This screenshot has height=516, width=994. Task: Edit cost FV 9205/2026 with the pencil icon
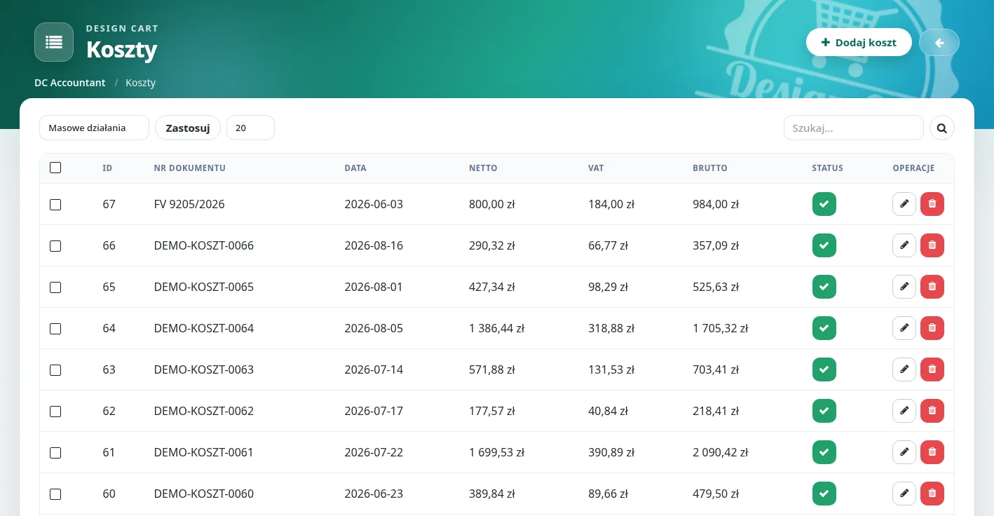pyautogui.click(x=904, y=204)
